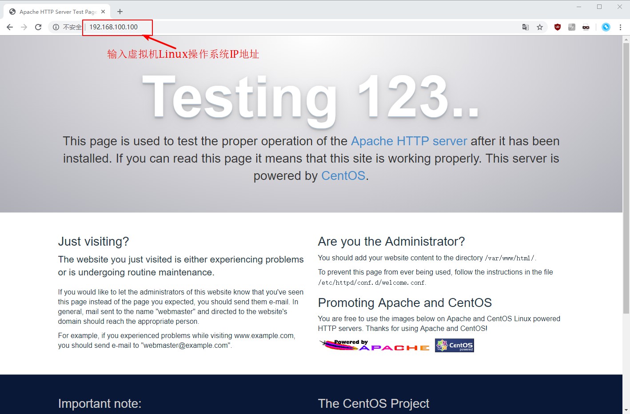Open the blue circular profile icon

pos(606,27)
